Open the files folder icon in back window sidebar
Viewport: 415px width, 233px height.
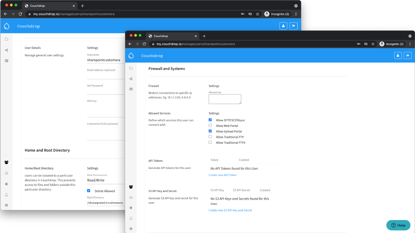pos(6,39)
